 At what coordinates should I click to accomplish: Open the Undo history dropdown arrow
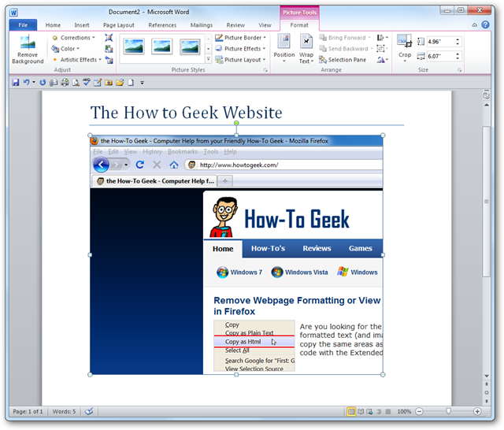(34, 82)
